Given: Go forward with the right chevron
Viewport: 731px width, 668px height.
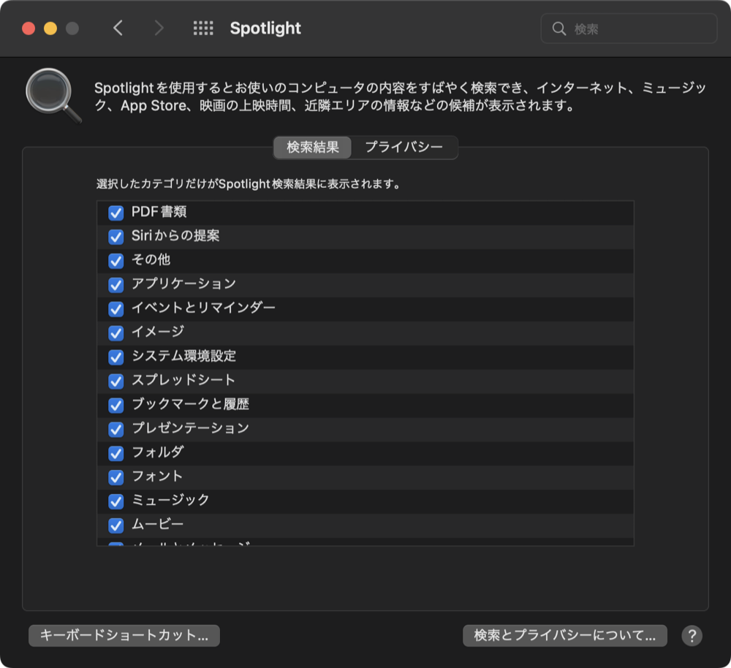Looking at the screenshot, I should point(159,29).
